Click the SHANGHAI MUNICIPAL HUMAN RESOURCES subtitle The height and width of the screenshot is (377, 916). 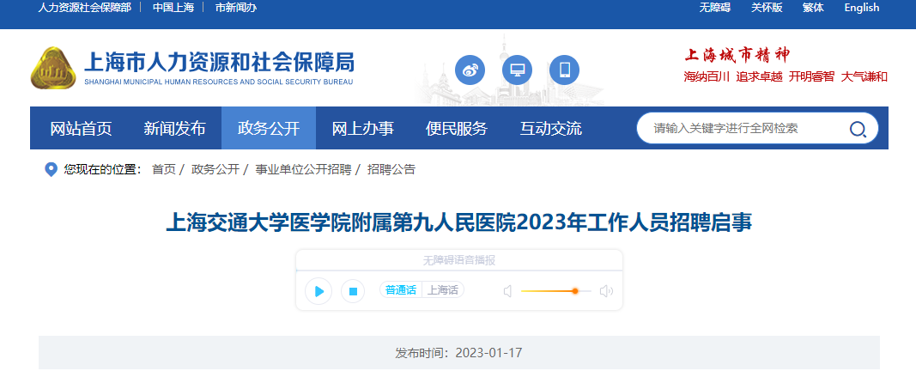219,82
